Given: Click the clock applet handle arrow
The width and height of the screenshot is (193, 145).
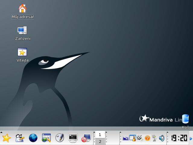Looking at the screenshot, I should click(168, 132).
